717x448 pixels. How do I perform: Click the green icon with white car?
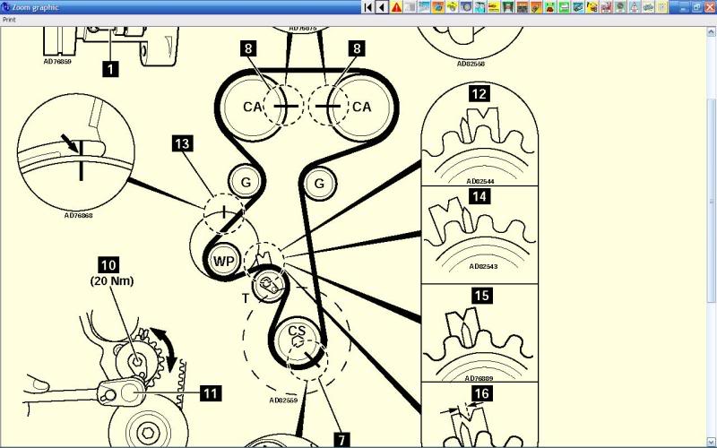click(x=564, y=7)
